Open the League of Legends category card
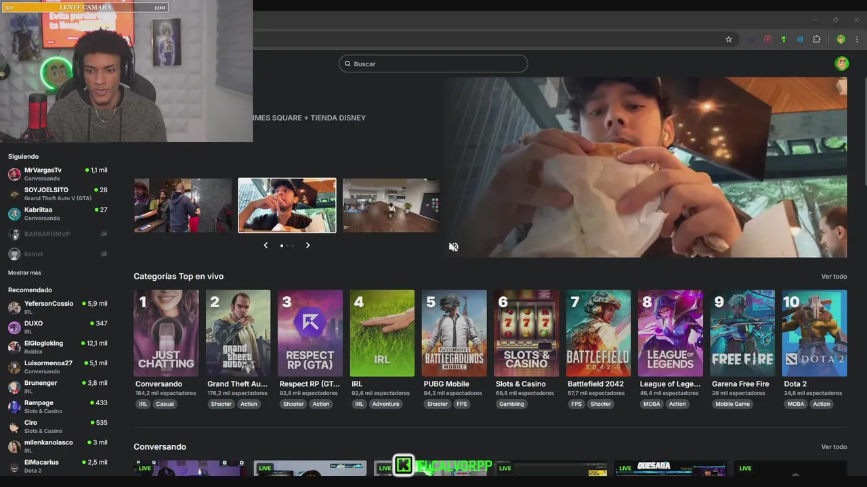Screen dimensions: 867x487 click(671, 333)
